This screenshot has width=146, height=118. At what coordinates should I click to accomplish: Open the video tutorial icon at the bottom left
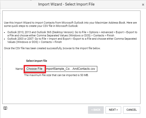point(5,108)
